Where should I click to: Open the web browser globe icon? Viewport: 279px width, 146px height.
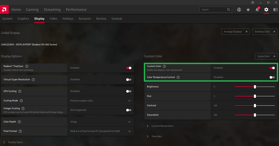(x=239, y=10)
